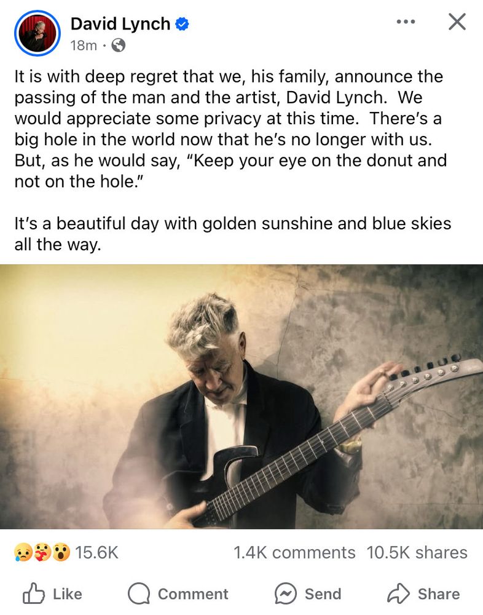Image resolution: width=483 pixels, height=615 pixels.
Task: Click the blue verified badge
Action: pyautogui.click(x=182, y=24)
